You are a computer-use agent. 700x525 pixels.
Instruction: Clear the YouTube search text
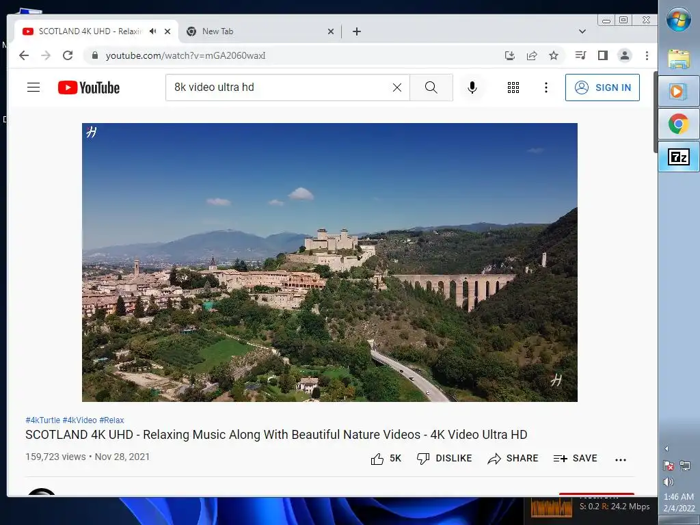tap(397, 87)
